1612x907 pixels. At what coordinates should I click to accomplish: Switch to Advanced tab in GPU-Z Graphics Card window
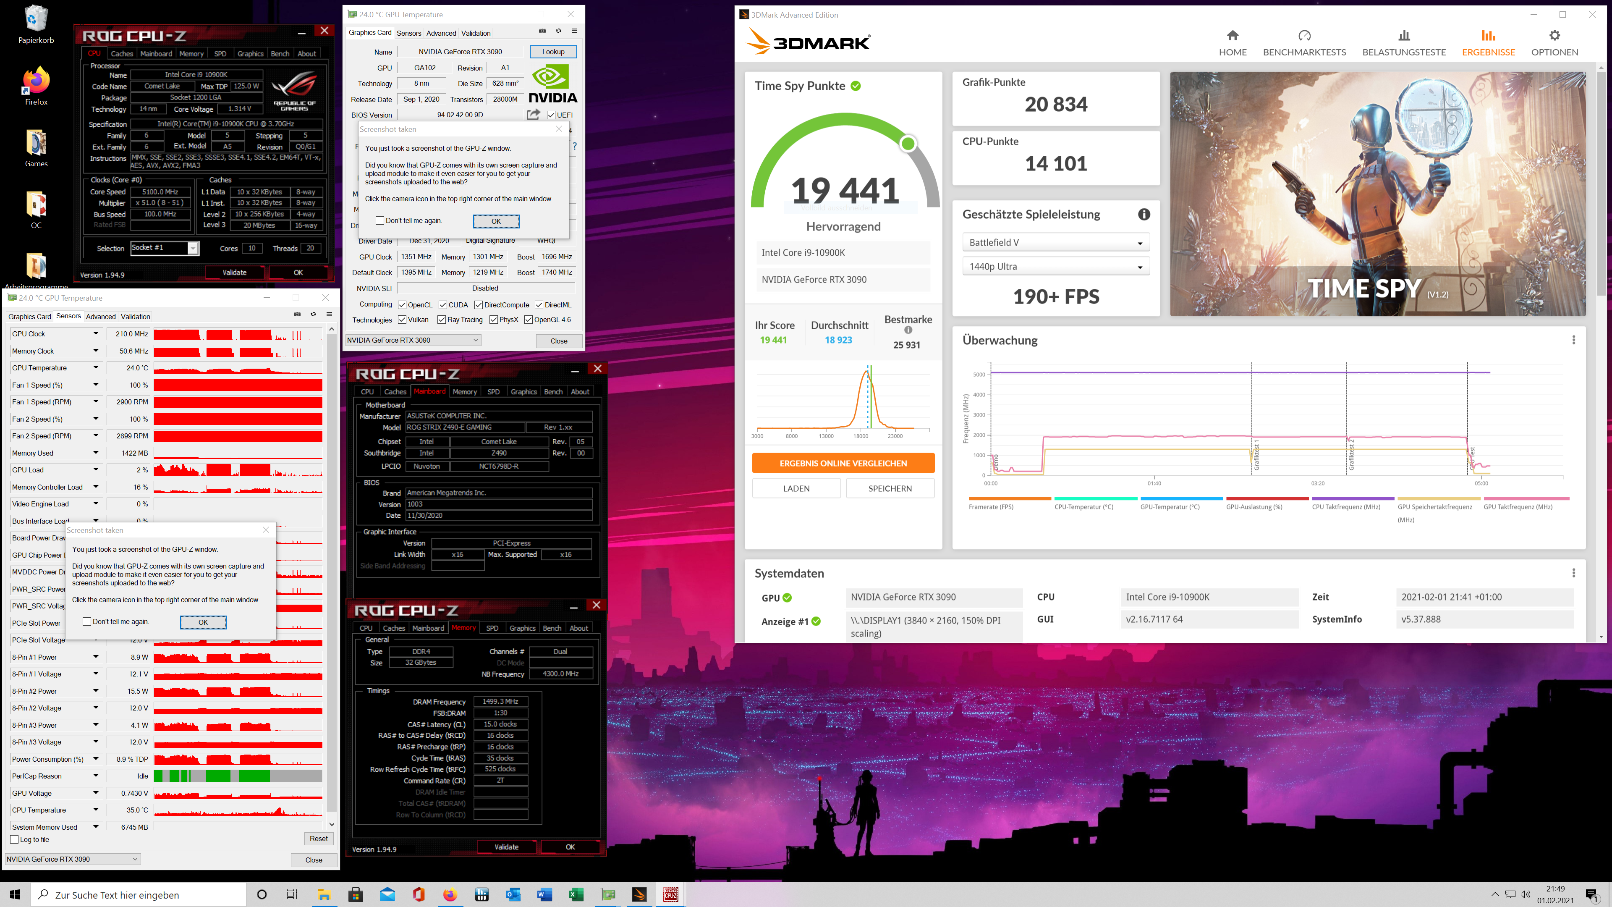coord(441,33)
